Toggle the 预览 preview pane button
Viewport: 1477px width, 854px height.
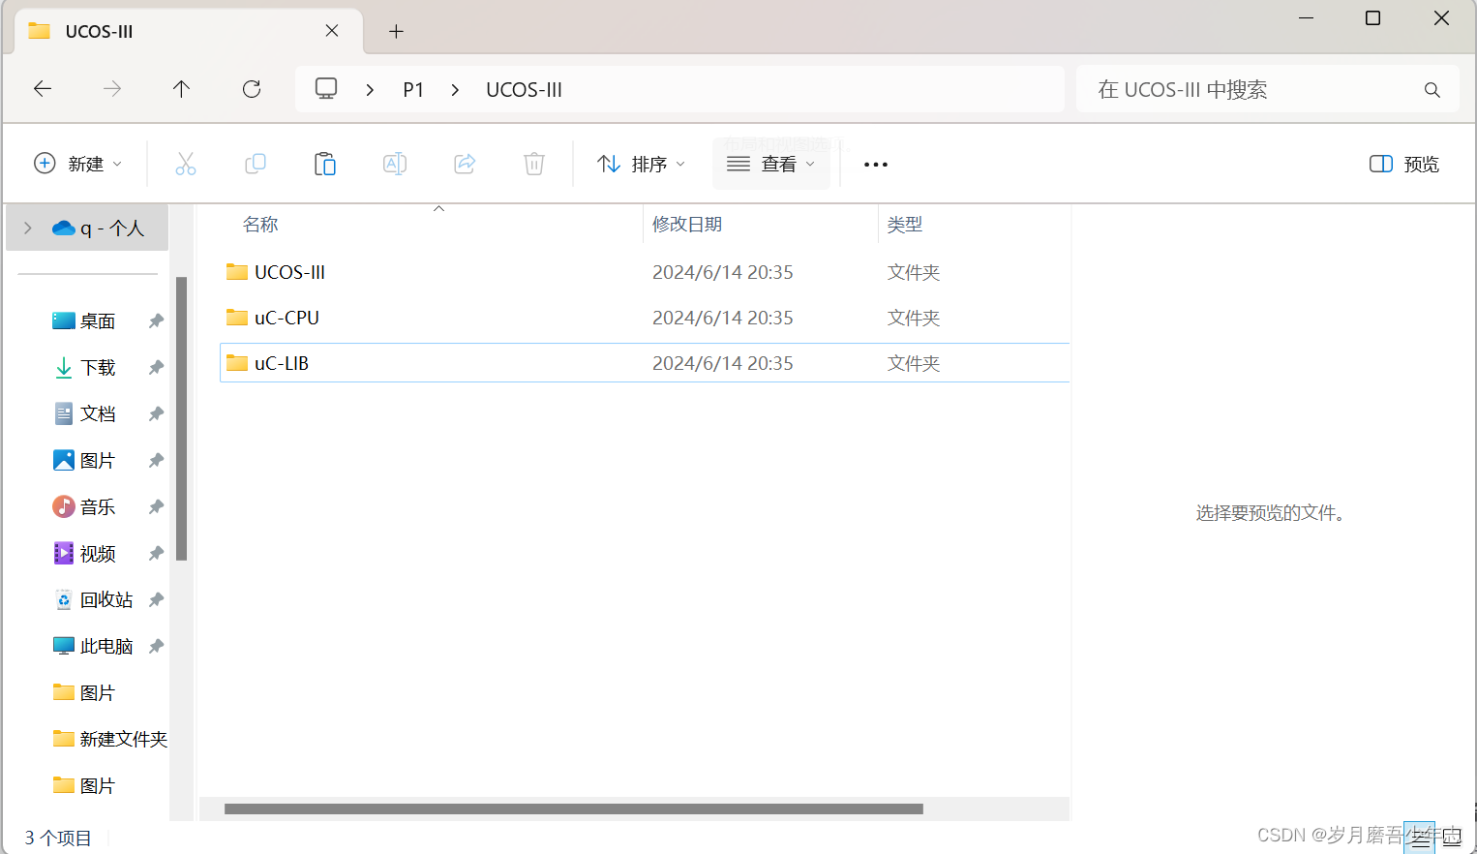point(1404,164)
